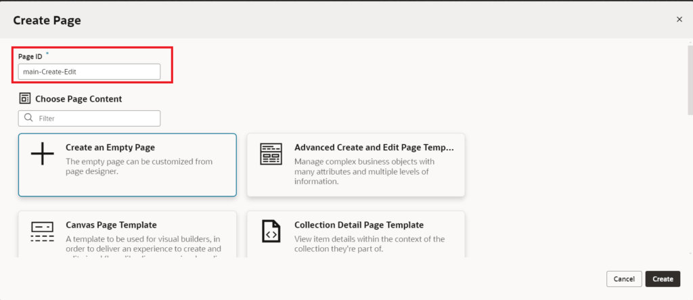Pick the Canvas Page Template heading

tap(111, 225)
